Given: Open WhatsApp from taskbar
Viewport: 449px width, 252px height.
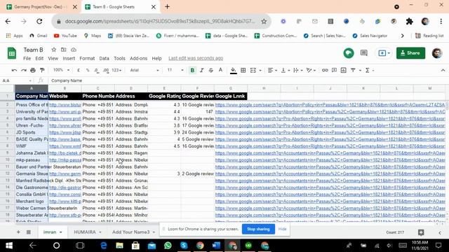Looking at the screenshot, I should click(168, 246).
